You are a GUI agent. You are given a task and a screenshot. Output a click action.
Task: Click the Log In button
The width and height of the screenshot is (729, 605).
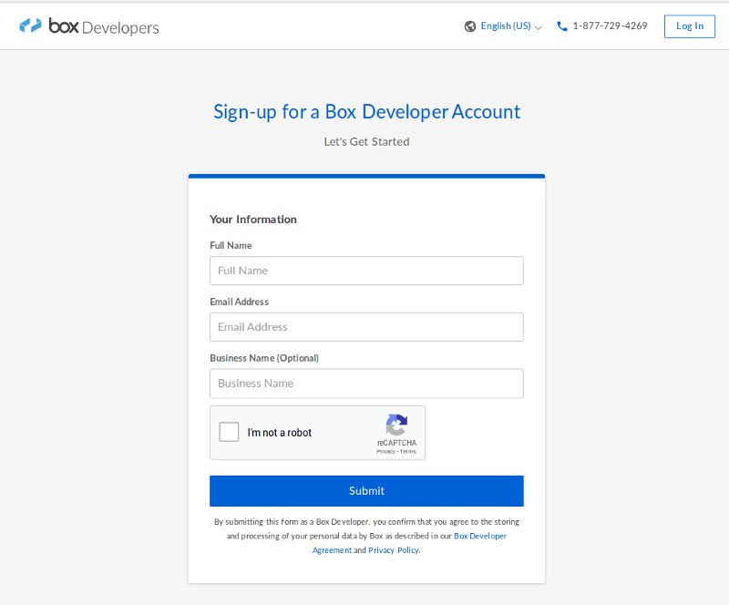pyautogui.click(x=690, y=26)
